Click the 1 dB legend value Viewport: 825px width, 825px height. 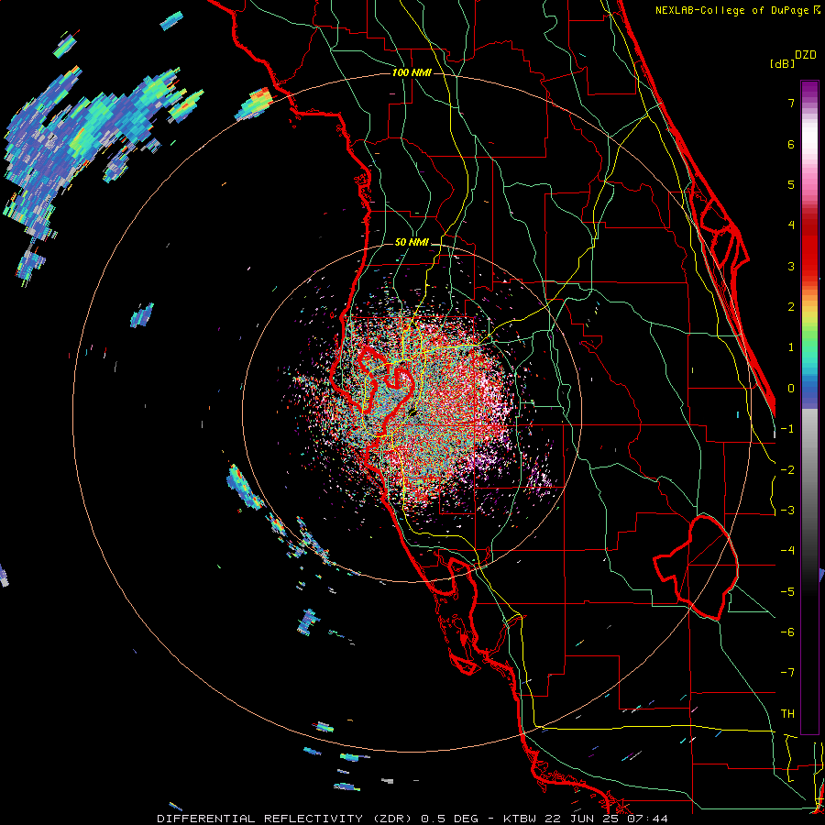pyautogui.click(x=791, y=347)
